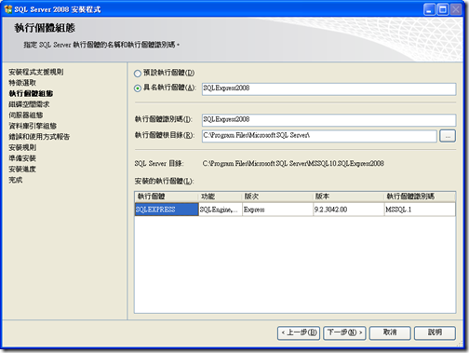This screenshot has width=469, height=353.
Task: Select the SQLEXPRESS instance row cell
Action: (167, 210)
